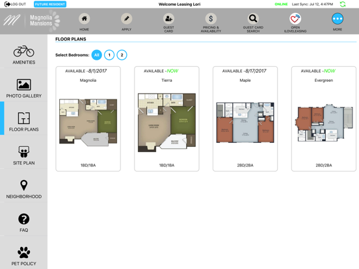Click the Magnolia Mansions logo
Screen dimensions: 359x269
tap(32, 21)
